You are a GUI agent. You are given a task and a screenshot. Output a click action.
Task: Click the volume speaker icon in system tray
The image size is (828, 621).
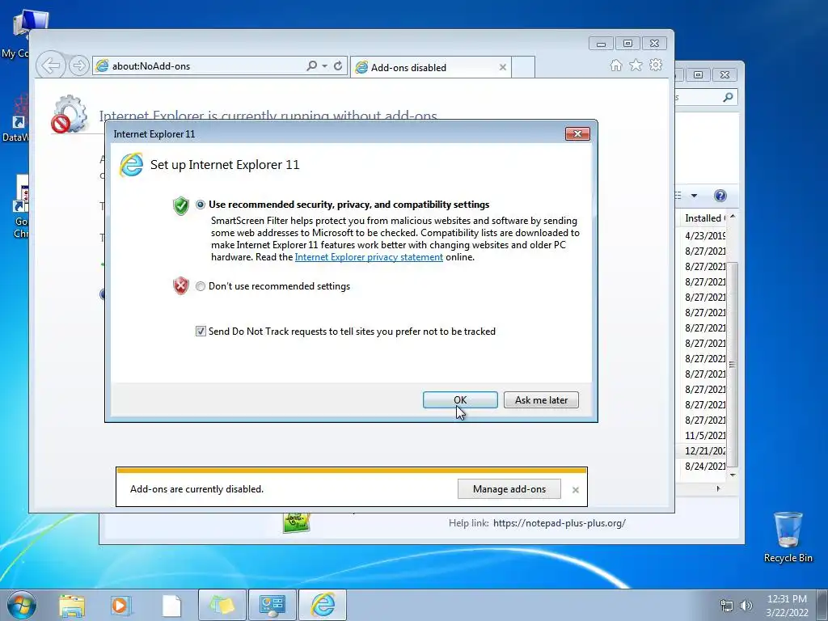(746, 605)
